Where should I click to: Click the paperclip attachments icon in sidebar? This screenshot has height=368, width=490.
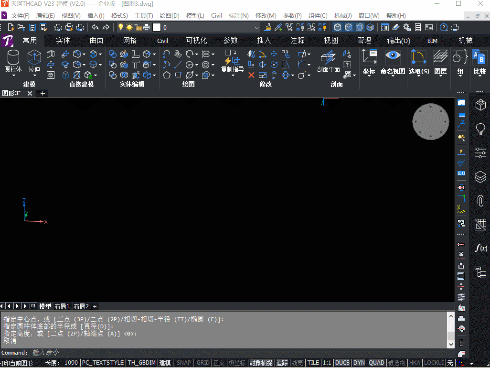[480, 201]
